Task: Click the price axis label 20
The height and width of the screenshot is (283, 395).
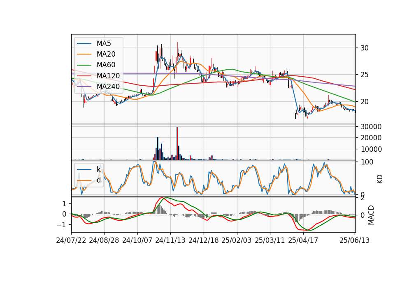Action: tap(365, 102)
